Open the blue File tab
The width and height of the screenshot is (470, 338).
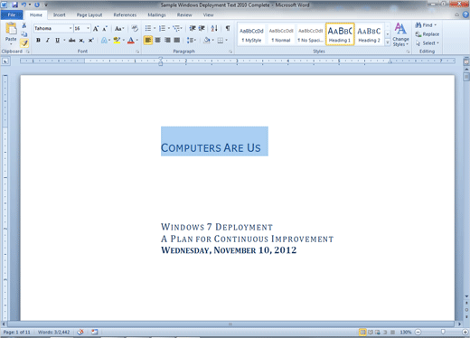(x=12, y=14)
